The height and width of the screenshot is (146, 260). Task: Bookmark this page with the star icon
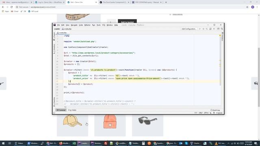(247, 7)
